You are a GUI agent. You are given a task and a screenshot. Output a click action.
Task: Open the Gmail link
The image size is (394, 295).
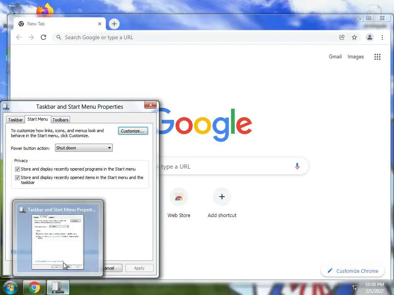(x=335, y=57)
